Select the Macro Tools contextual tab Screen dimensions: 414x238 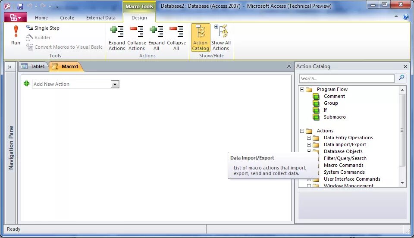coord(139,6)
